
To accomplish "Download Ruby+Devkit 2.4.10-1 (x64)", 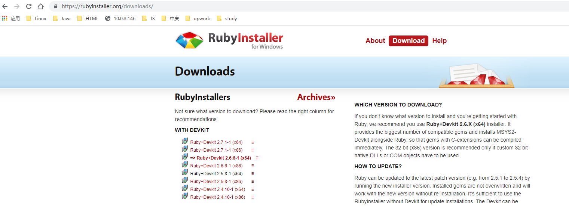I will tap(217, 189).
